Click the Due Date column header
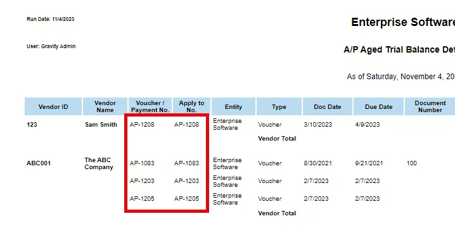Screen dimensions: 455x228 (x=378, y=106)
